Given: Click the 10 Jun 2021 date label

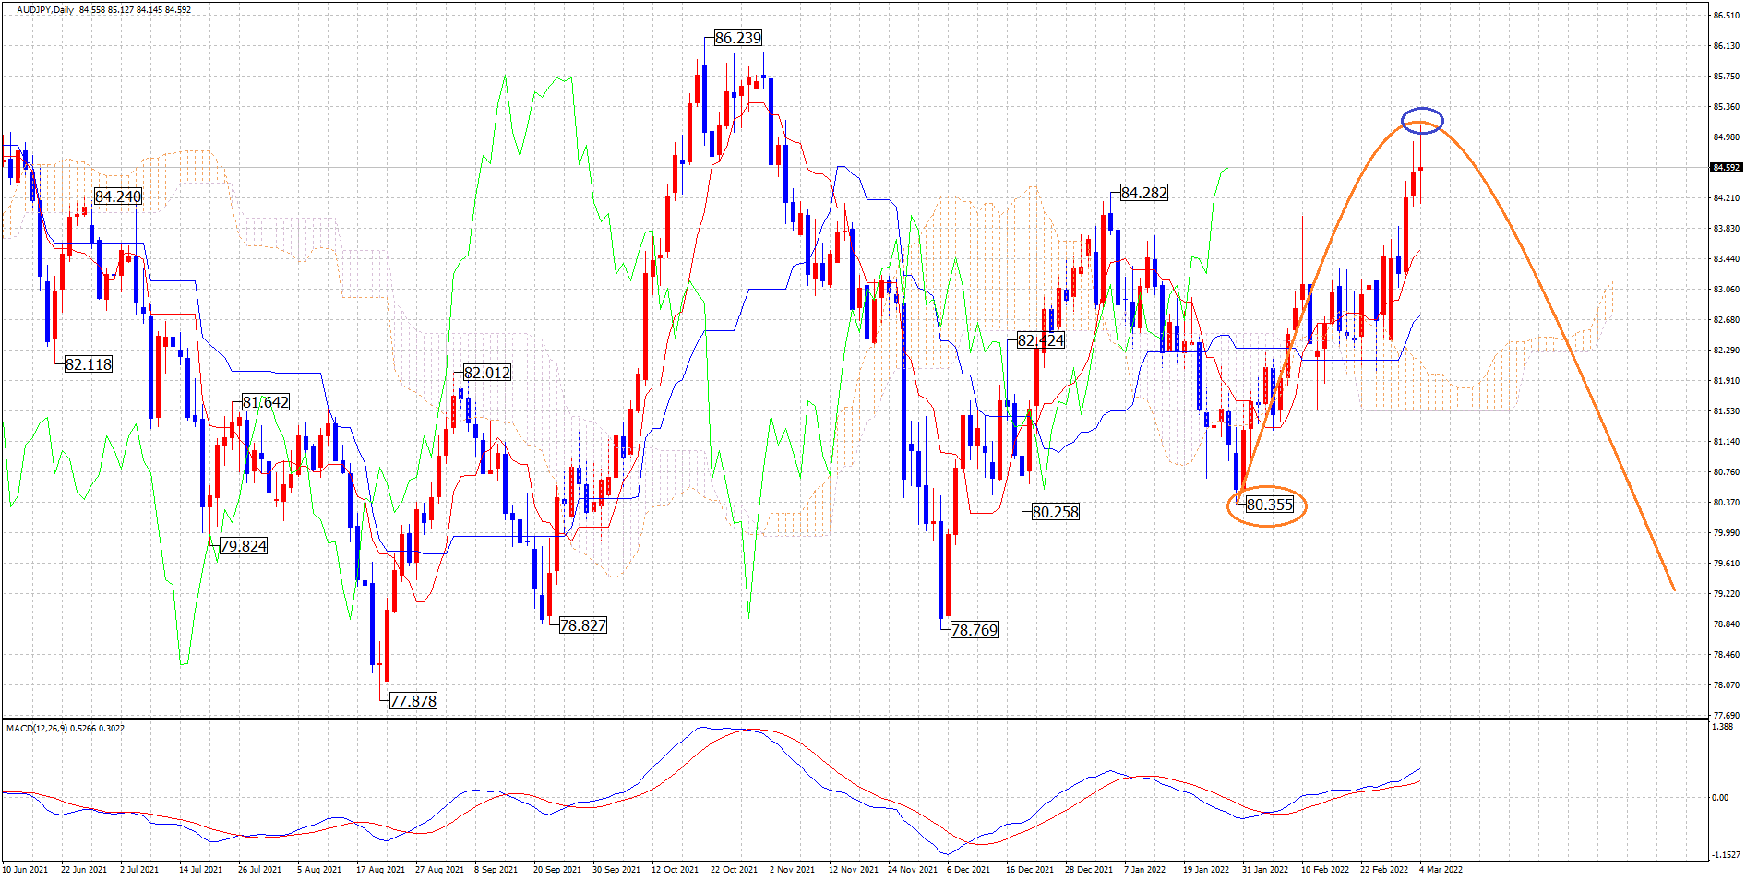Looking at the screenshot, I should click(25, 869).
